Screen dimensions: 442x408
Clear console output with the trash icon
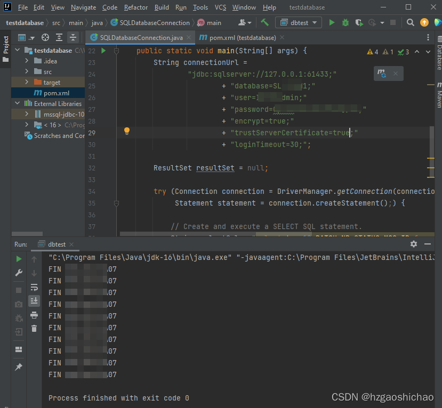pos(34,328)
